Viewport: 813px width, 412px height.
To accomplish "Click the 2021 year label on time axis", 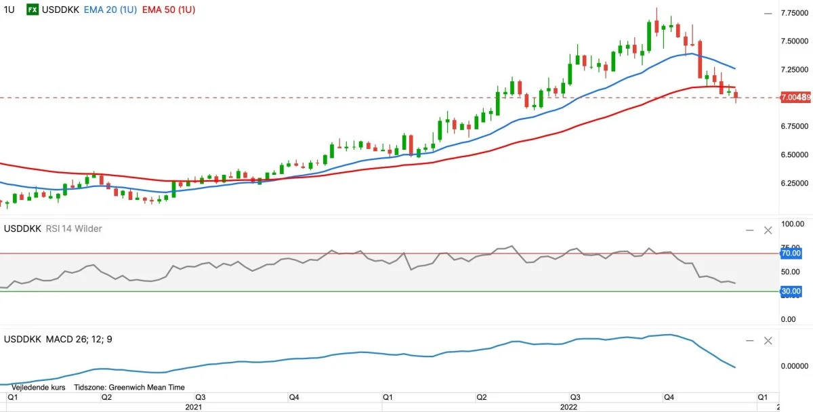I will coord(194,407).
